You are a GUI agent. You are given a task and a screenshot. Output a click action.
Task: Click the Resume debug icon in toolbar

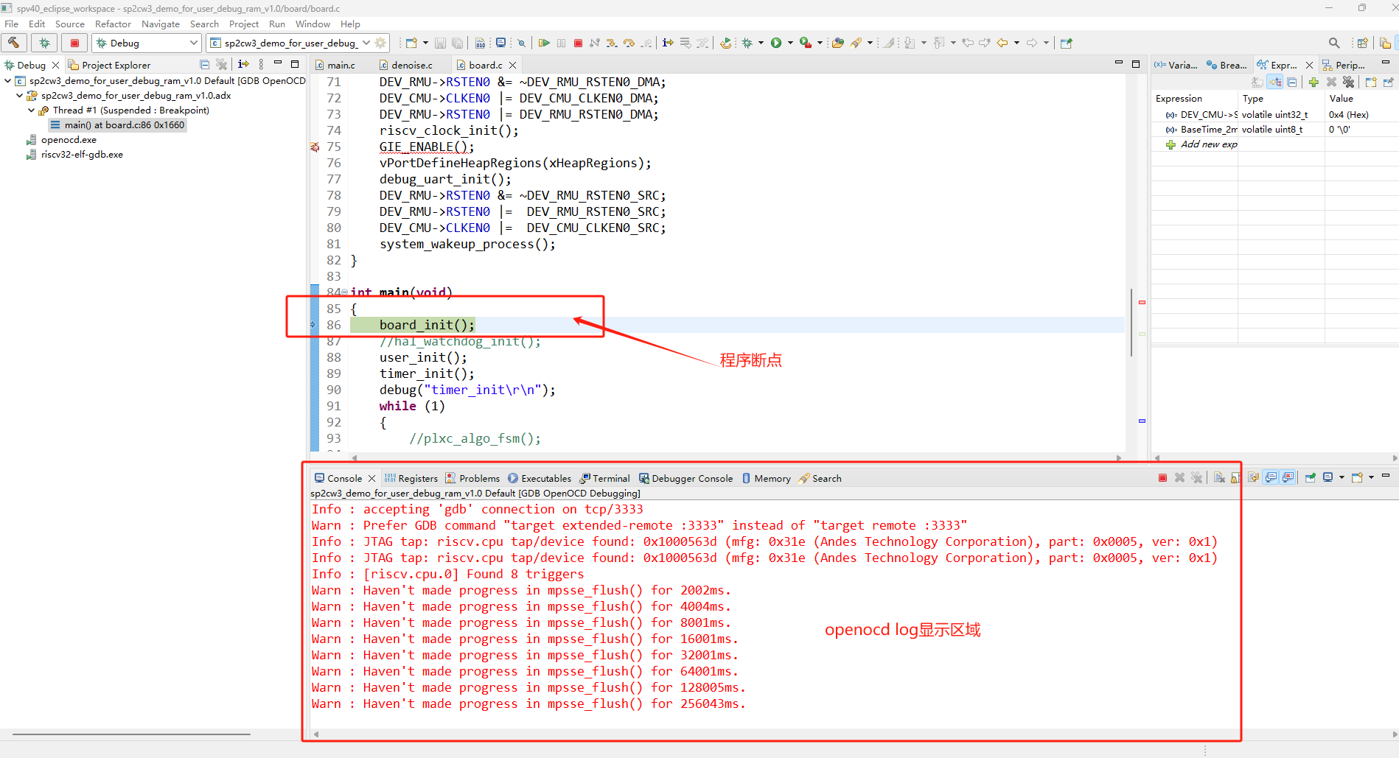[544, 43]
